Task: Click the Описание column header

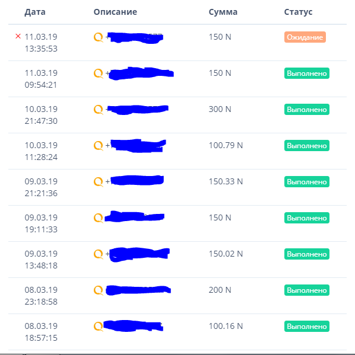Action: [115, 12]
